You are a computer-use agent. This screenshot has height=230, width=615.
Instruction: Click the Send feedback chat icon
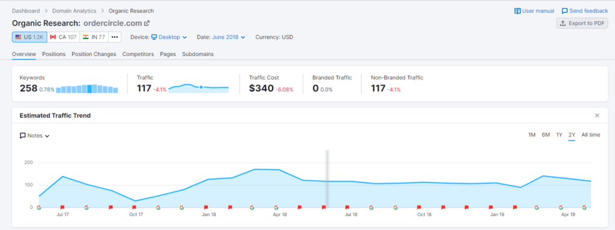pos(565,11)
